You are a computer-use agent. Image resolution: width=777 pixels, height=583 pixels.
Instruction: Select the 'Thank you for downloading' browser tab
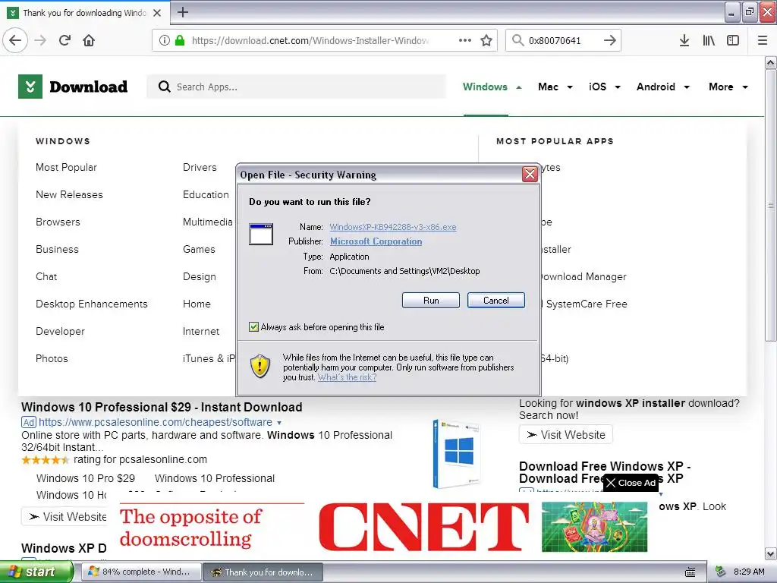click(85, 13)
